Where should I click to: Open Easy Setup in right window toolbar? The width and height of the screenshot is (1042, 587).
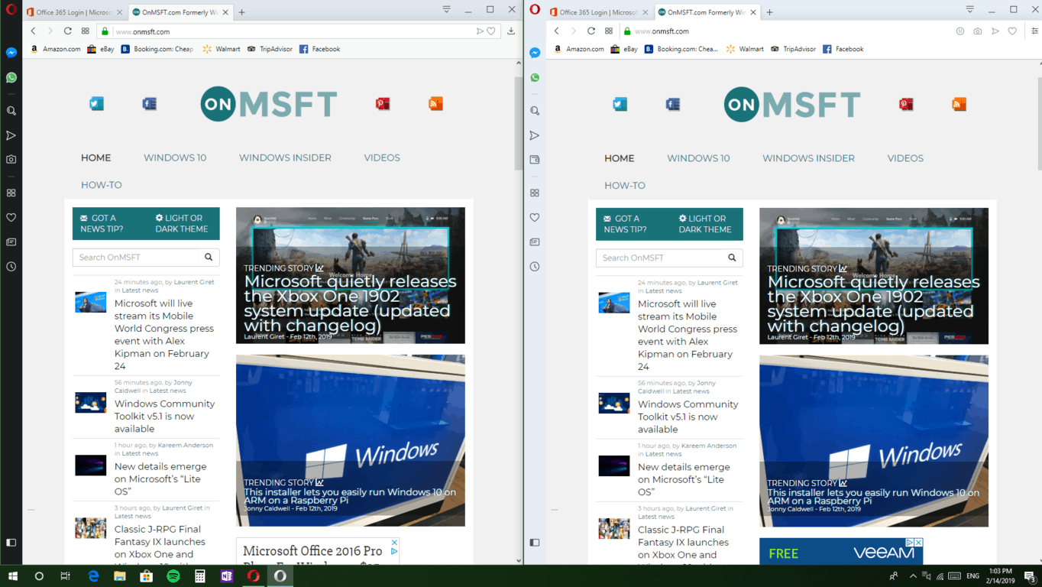coord(1034,31)
